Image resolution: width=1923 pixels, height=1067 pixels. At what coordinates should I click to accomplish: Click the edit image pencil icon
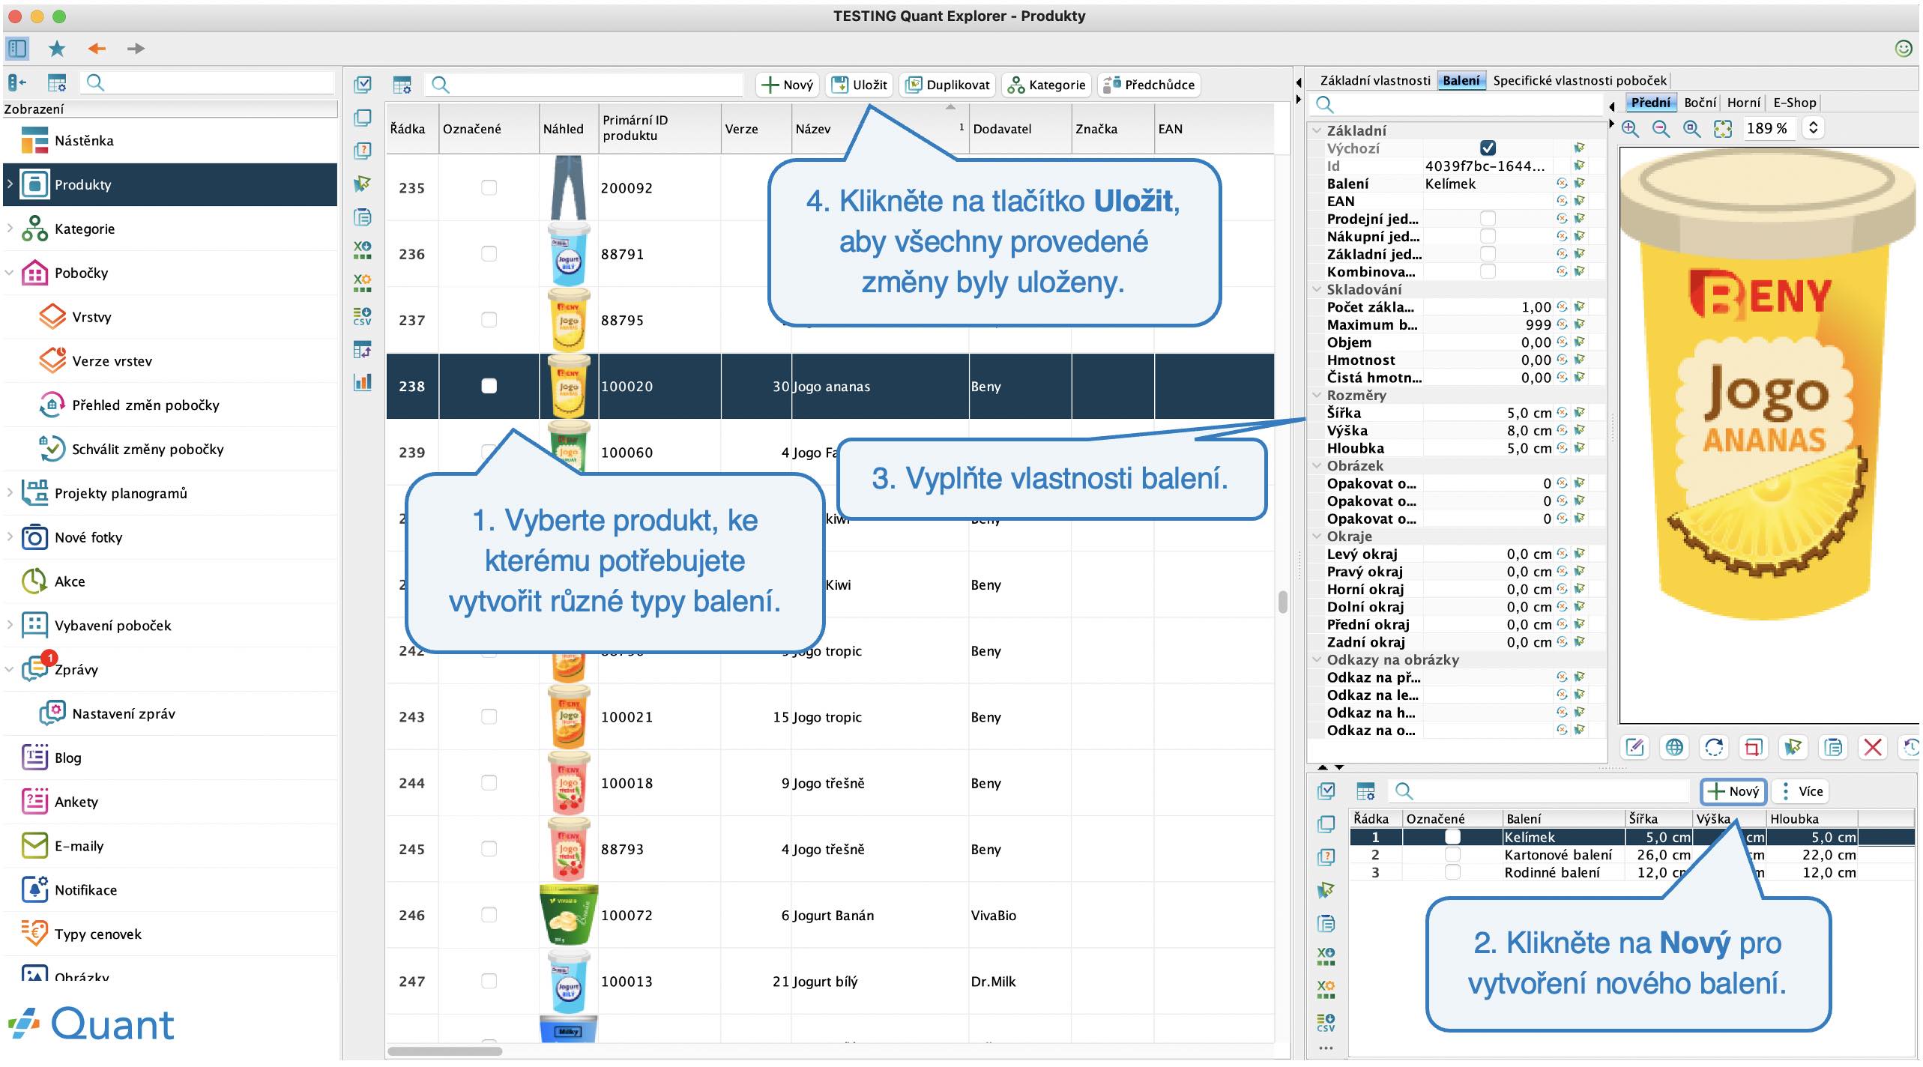(1635, 747)
